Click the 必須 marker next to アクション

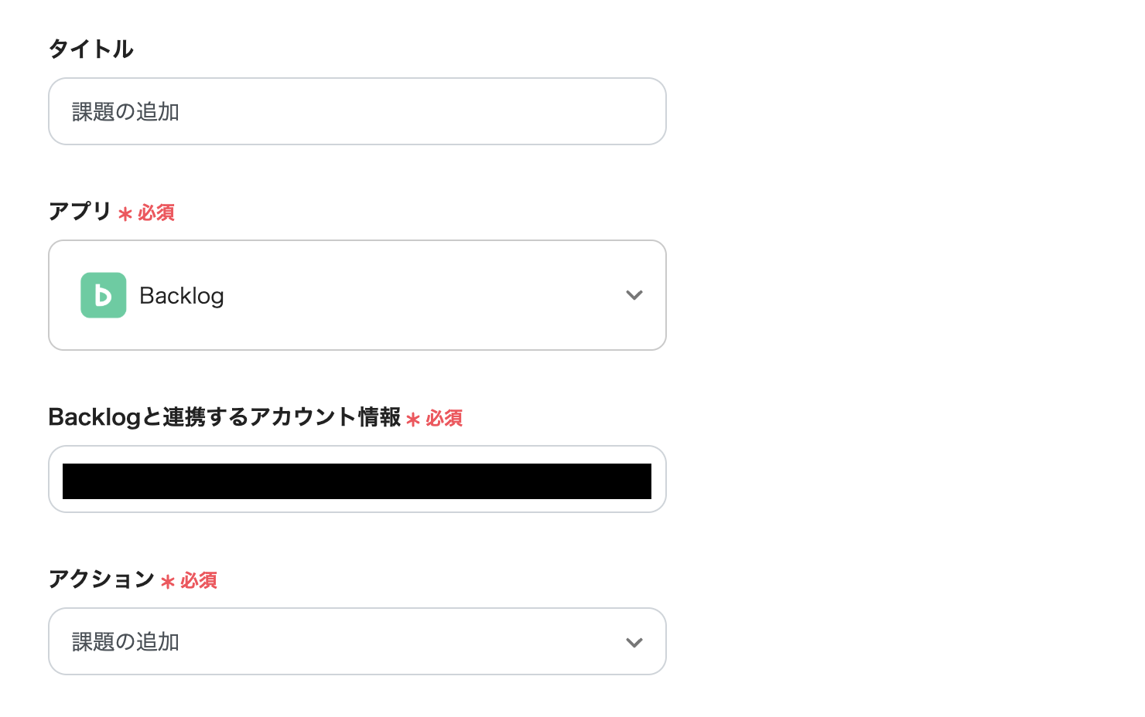[x=199, y=580]
